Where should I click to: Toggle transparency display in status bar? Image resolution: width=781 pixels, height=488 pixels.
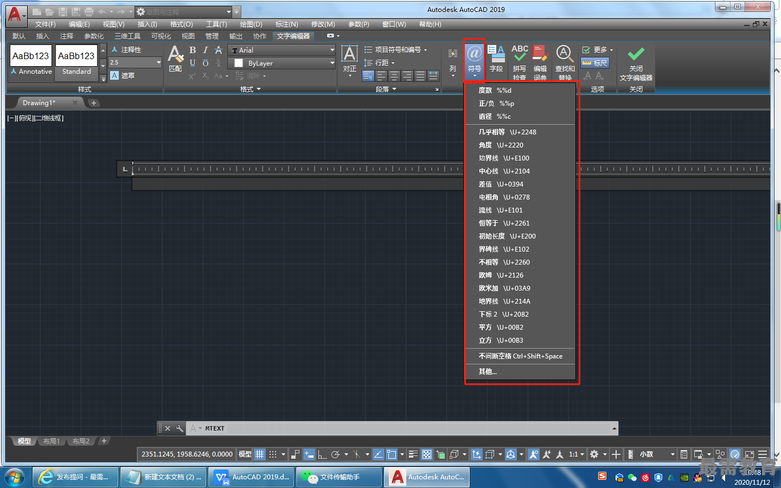[x=427, y=454]
